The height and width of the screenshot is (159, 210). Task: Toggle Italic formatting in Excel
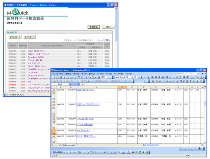tap(145, 77)
